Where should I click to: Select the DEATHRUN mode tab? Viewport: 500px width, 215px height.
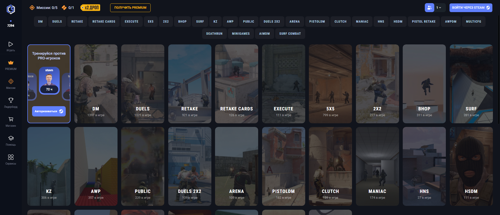click(x=215, y=34)
